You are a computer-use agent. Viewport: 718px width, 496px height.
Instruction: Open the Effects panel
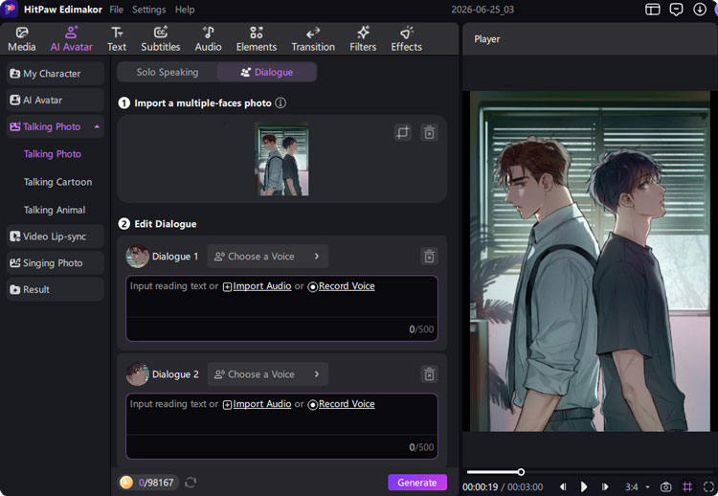click(406, 39)
